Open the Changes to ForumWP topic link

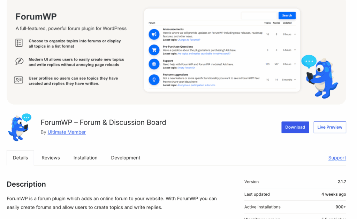[x=189, y=40]
